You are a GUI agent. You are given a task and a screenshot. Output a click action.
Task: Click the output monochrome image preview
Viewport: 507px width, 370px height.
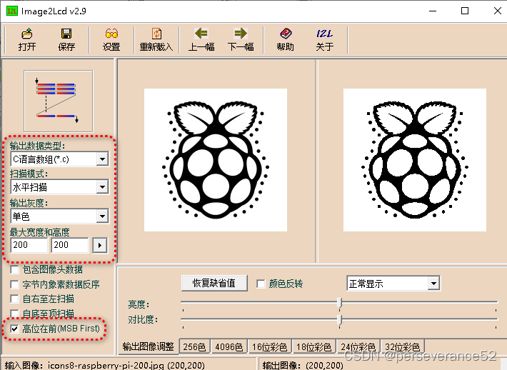415,160
